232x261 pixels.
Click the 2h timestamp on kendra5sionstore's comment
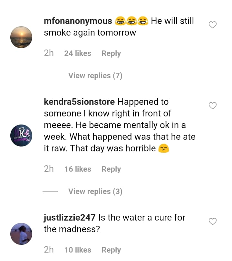point(49,169)
